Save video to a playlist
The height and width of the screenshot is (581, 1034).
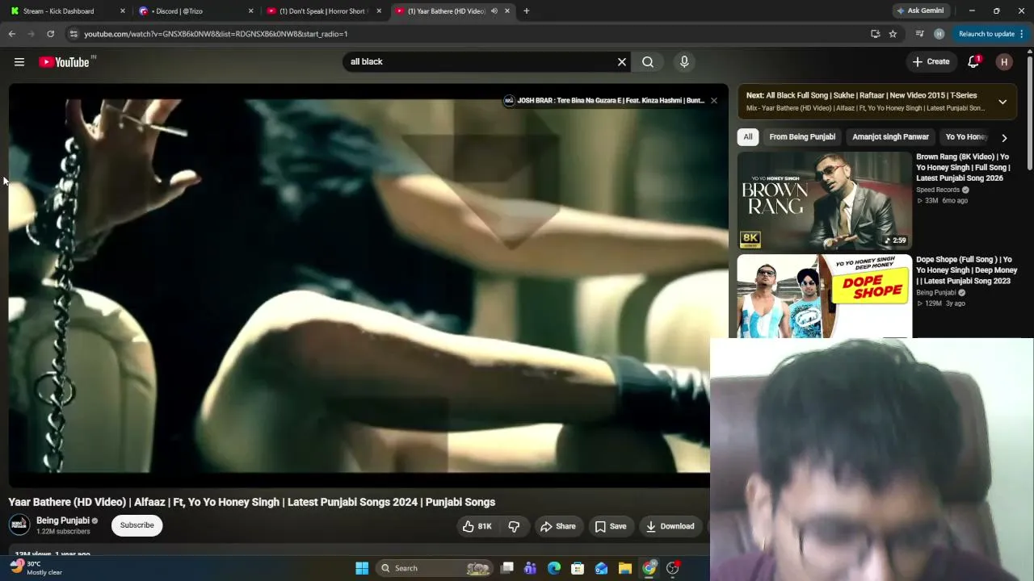tap(611, 526)
